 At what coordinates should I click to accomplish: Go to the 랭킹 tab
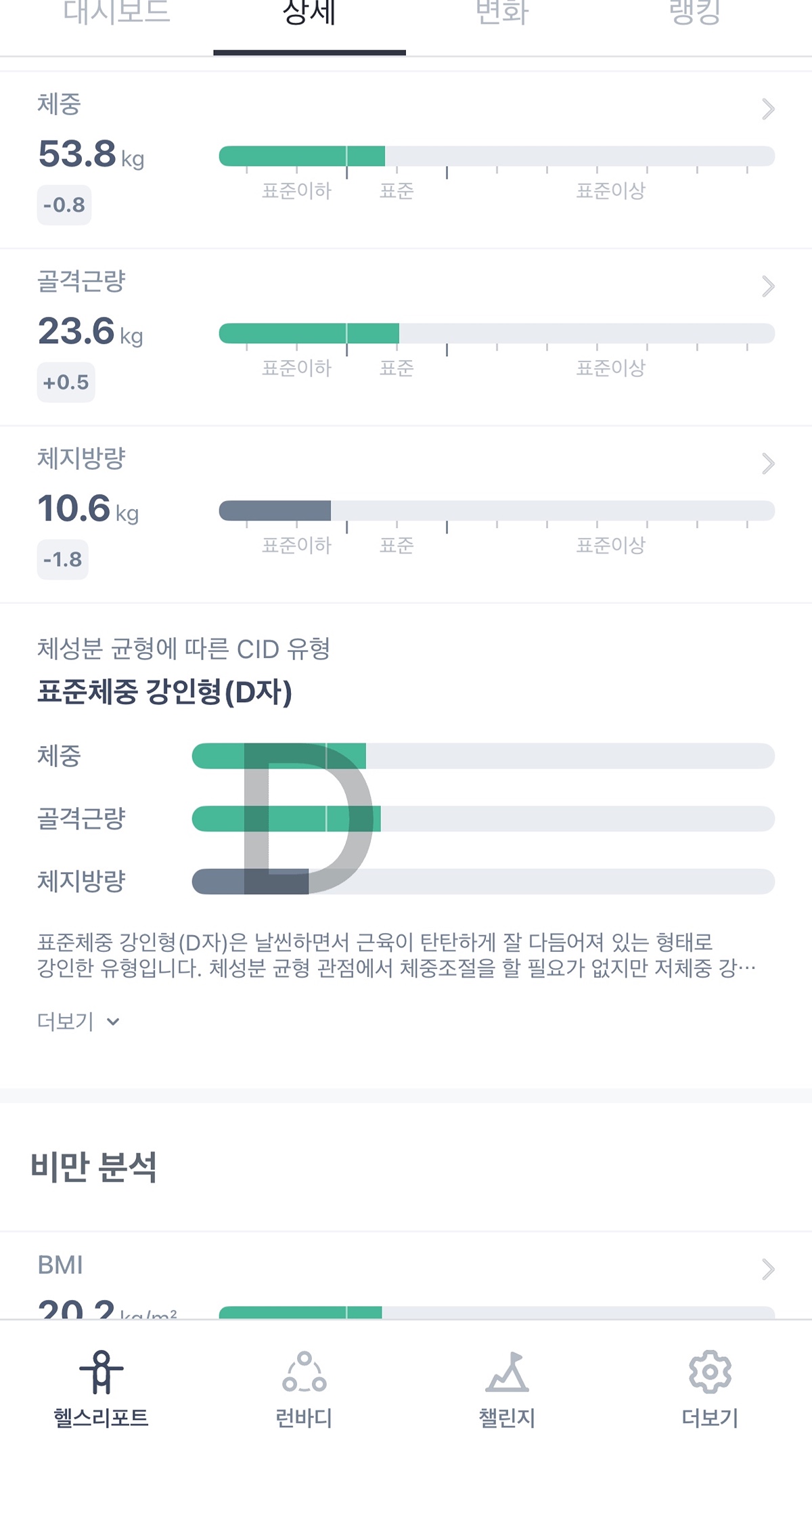[x=695, y=14]
